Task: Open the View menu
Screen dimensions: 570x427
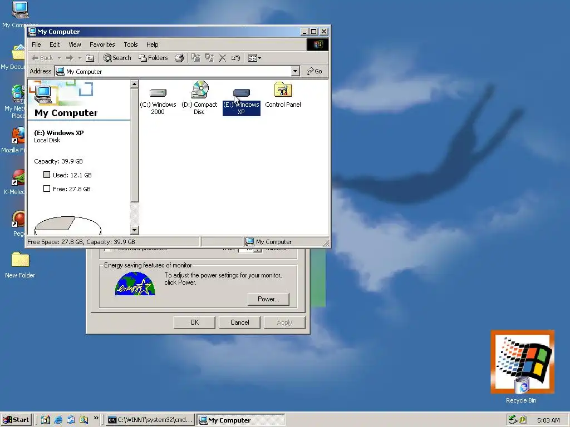Action: coord(75,44)
